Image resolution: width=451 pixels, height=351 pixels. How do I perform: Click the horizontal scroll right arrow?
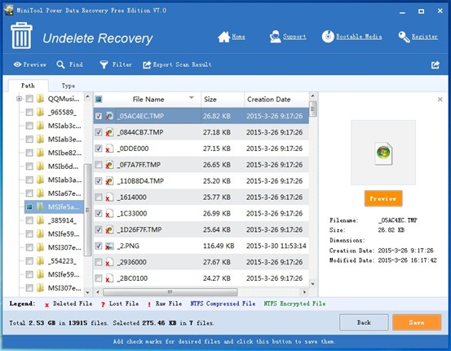(x=304, y=292)
